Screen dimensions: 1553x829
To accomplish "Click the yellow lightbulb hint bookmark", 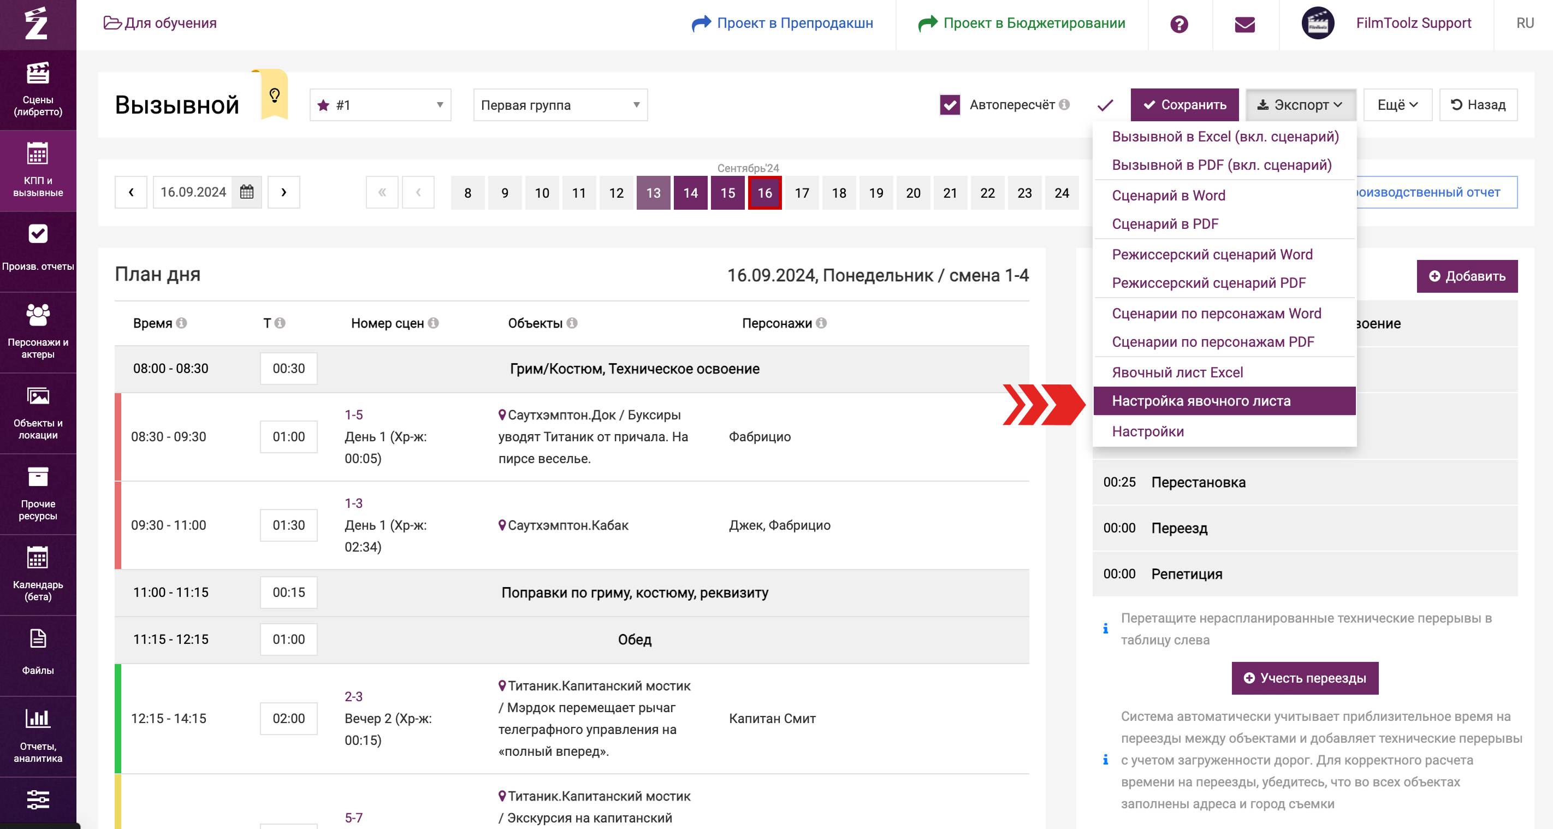I will (274, 95).
